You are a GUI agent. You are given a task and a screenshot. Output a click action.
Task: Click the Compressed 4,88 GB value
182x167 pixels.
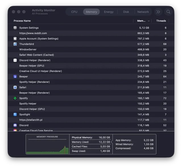coord(148,148)
